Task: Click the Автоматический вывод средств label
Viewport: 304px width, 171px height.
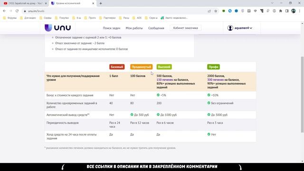Action: pos(68,115)
